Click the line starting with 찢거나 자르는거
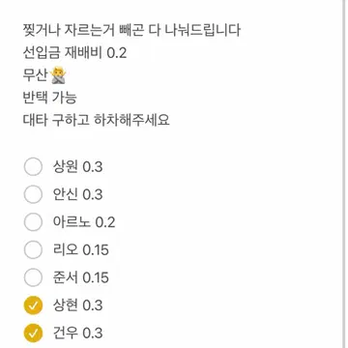 click(131, 30)
